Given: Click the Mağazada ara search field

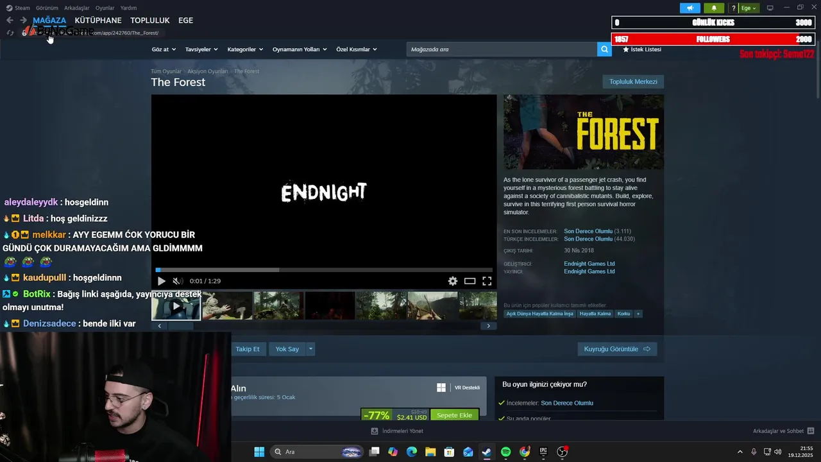Looking at the screenshot, I should pos(502,49).
